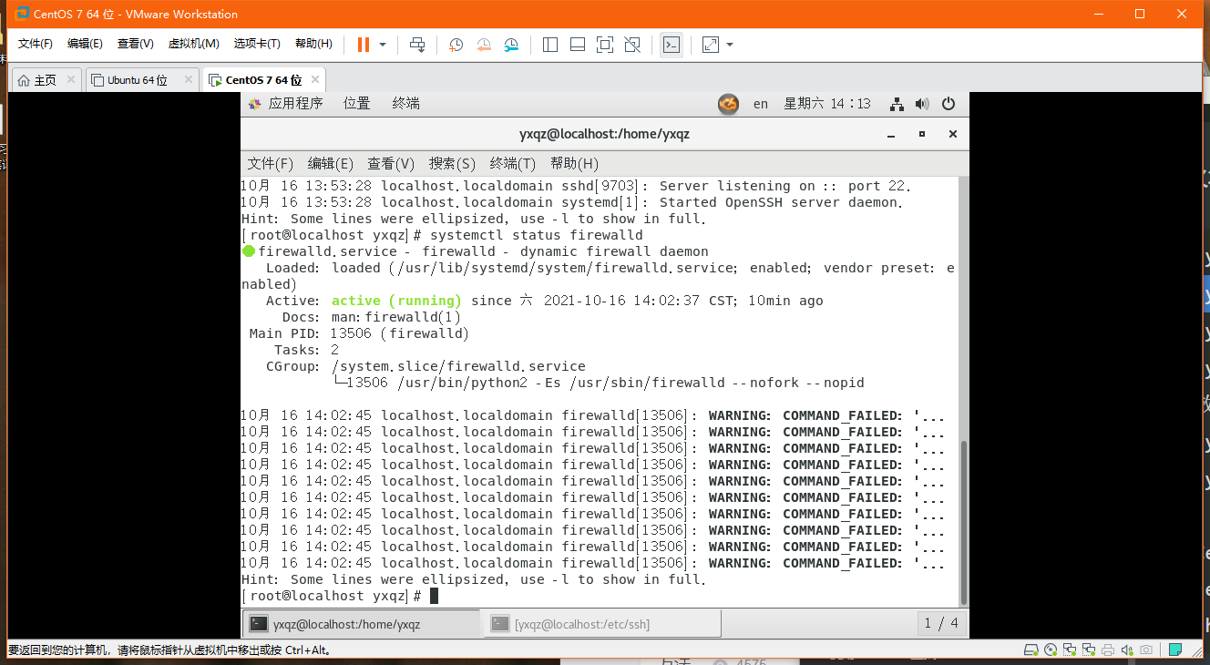
Task: Click the camera device status icon
Action: click(1146, 650)
